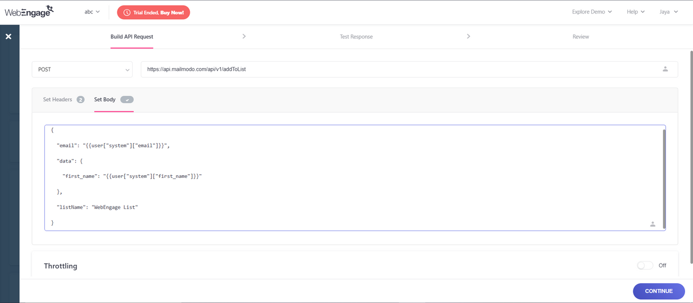
Task: Go to the Review step
Action: coord(581,37)
